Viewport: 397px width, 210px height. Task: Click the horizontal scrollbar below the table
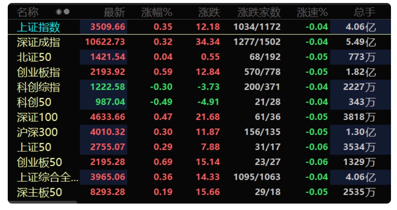[43, 202]
